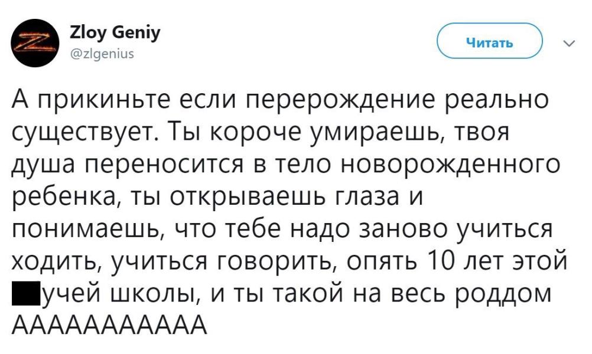
Task: Expand the chevron menu beside "Читать"
Action: [568, 43]
